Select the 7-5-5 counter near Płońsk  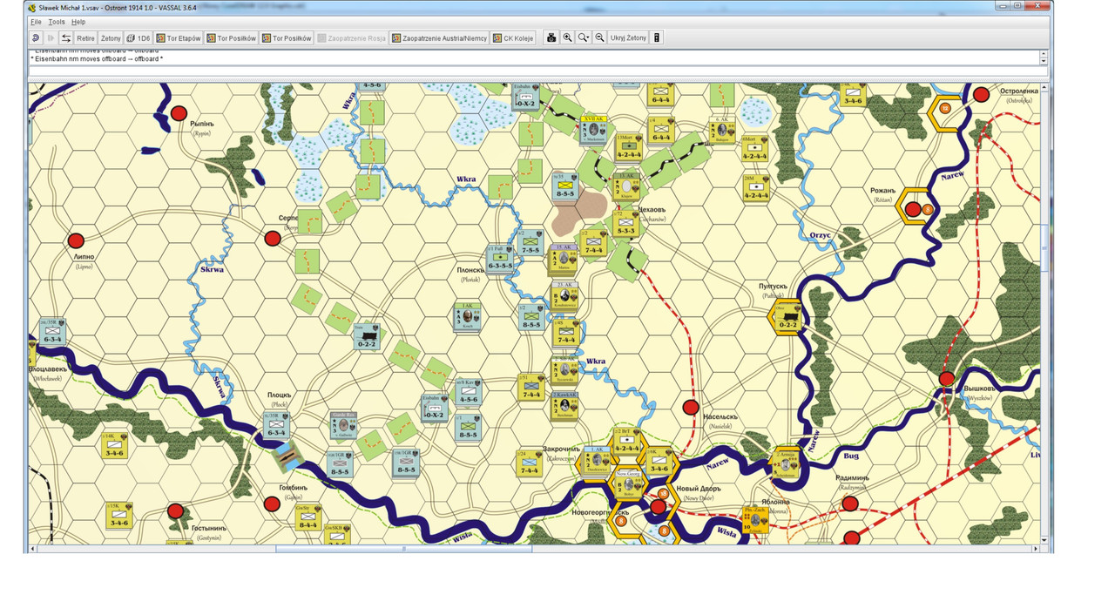click(x=530, y=242)
